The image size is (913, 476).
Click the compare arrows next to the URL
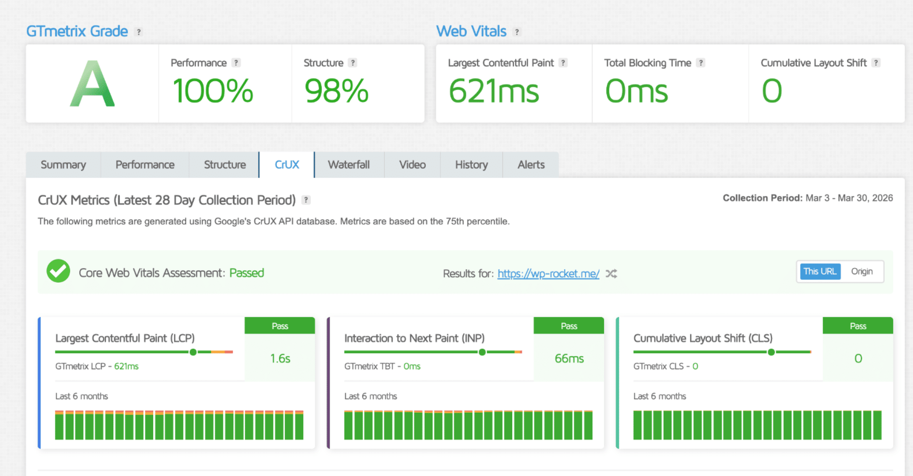611,274
